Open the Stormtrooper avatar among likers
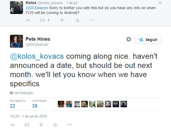Image resolution: width=171 pixels, height=128 pixels. point(77,104)
